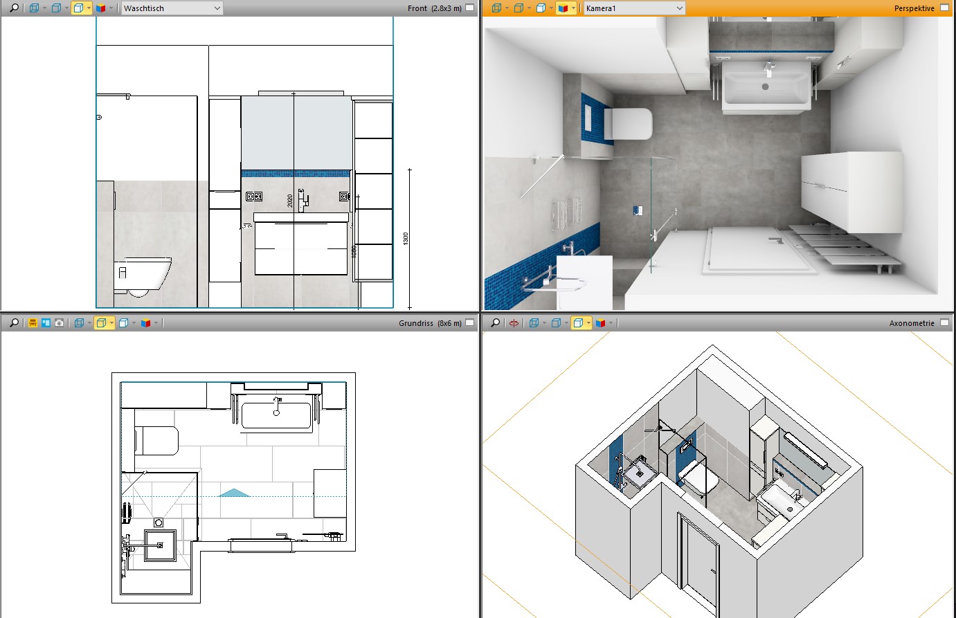Viewport: 956px width, 618px height.
Task: Select the toilet in the floor plan
Action: pos(157,441)
